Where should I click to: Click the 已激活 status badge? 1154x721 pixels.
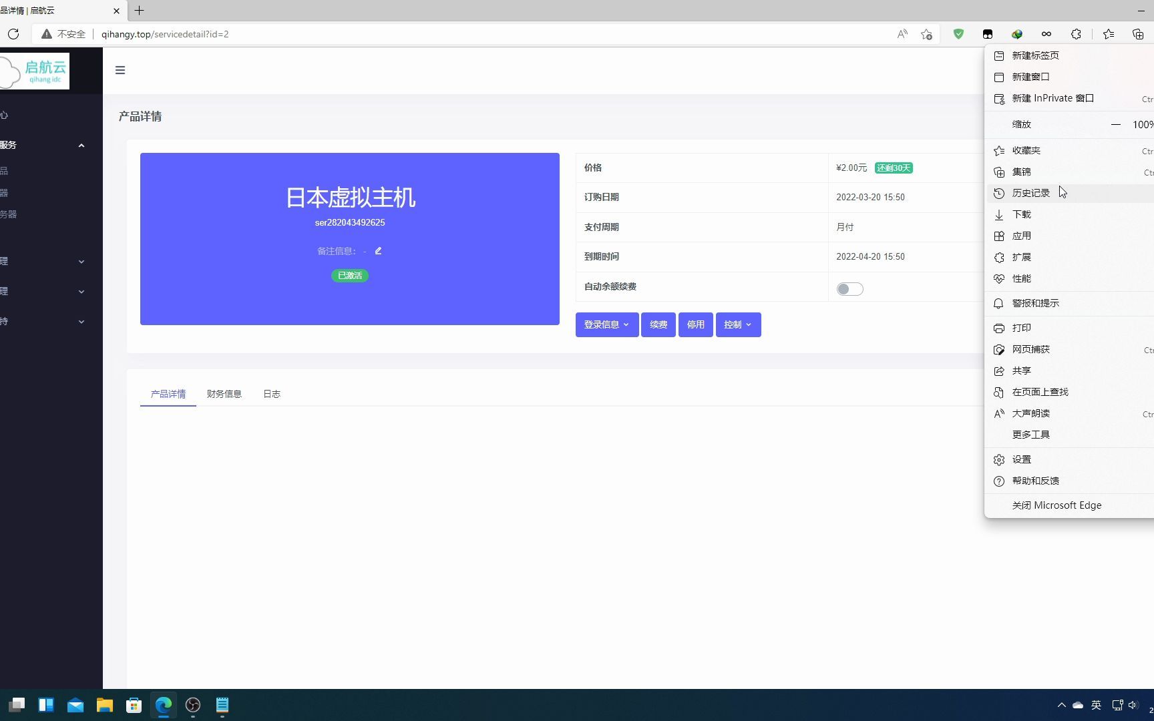tap(349, 276)
